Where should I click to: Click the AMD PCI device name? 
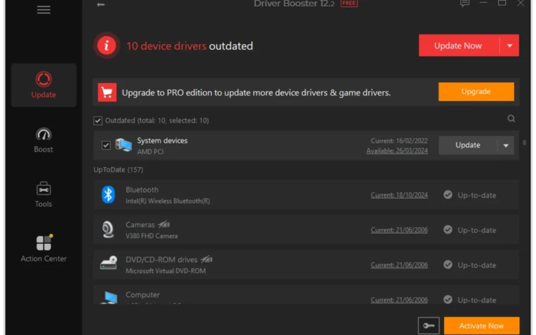pos(150,151)
